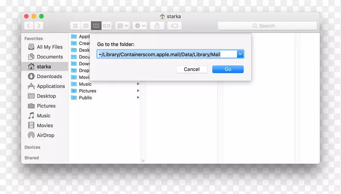Expand the Pictures folder disclosure arrow
The width and height of the screenshot is (341, 194).
(138, 91)
